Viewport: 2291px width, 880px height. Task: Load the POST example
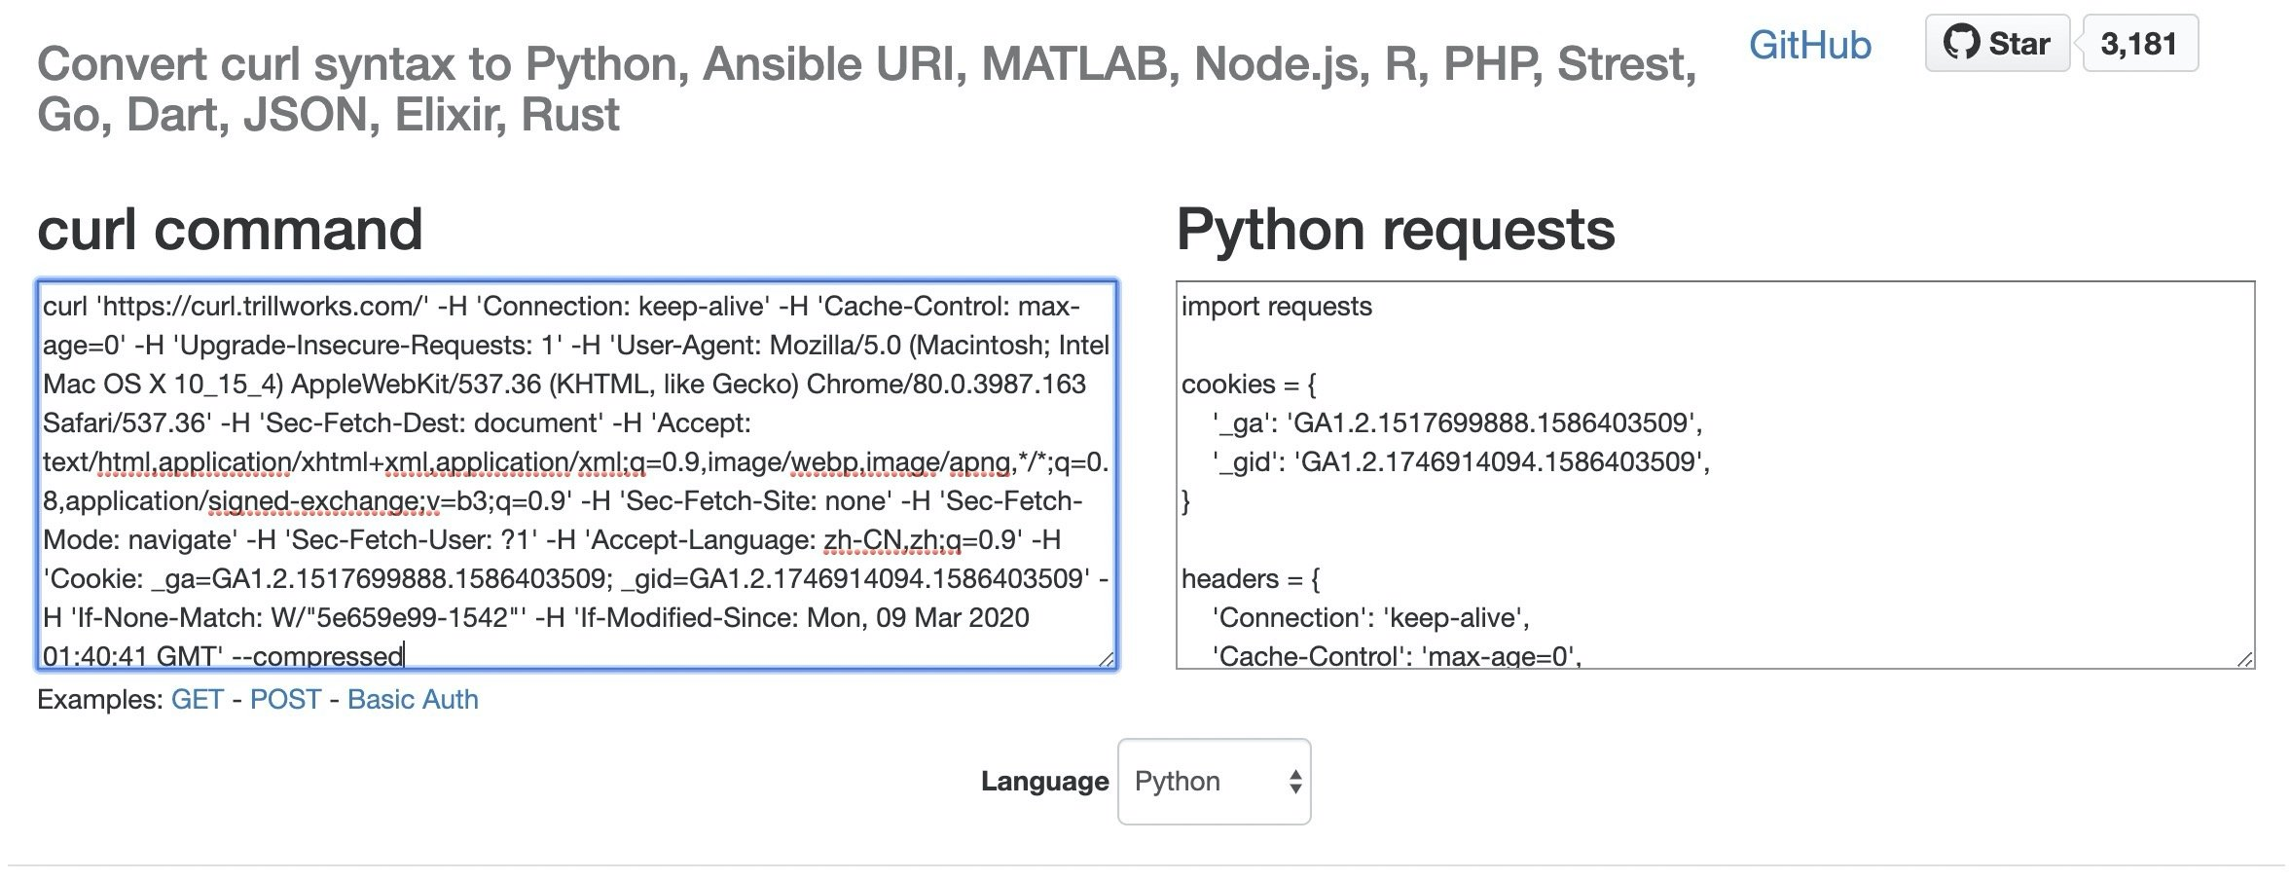(x=285, y=700)
